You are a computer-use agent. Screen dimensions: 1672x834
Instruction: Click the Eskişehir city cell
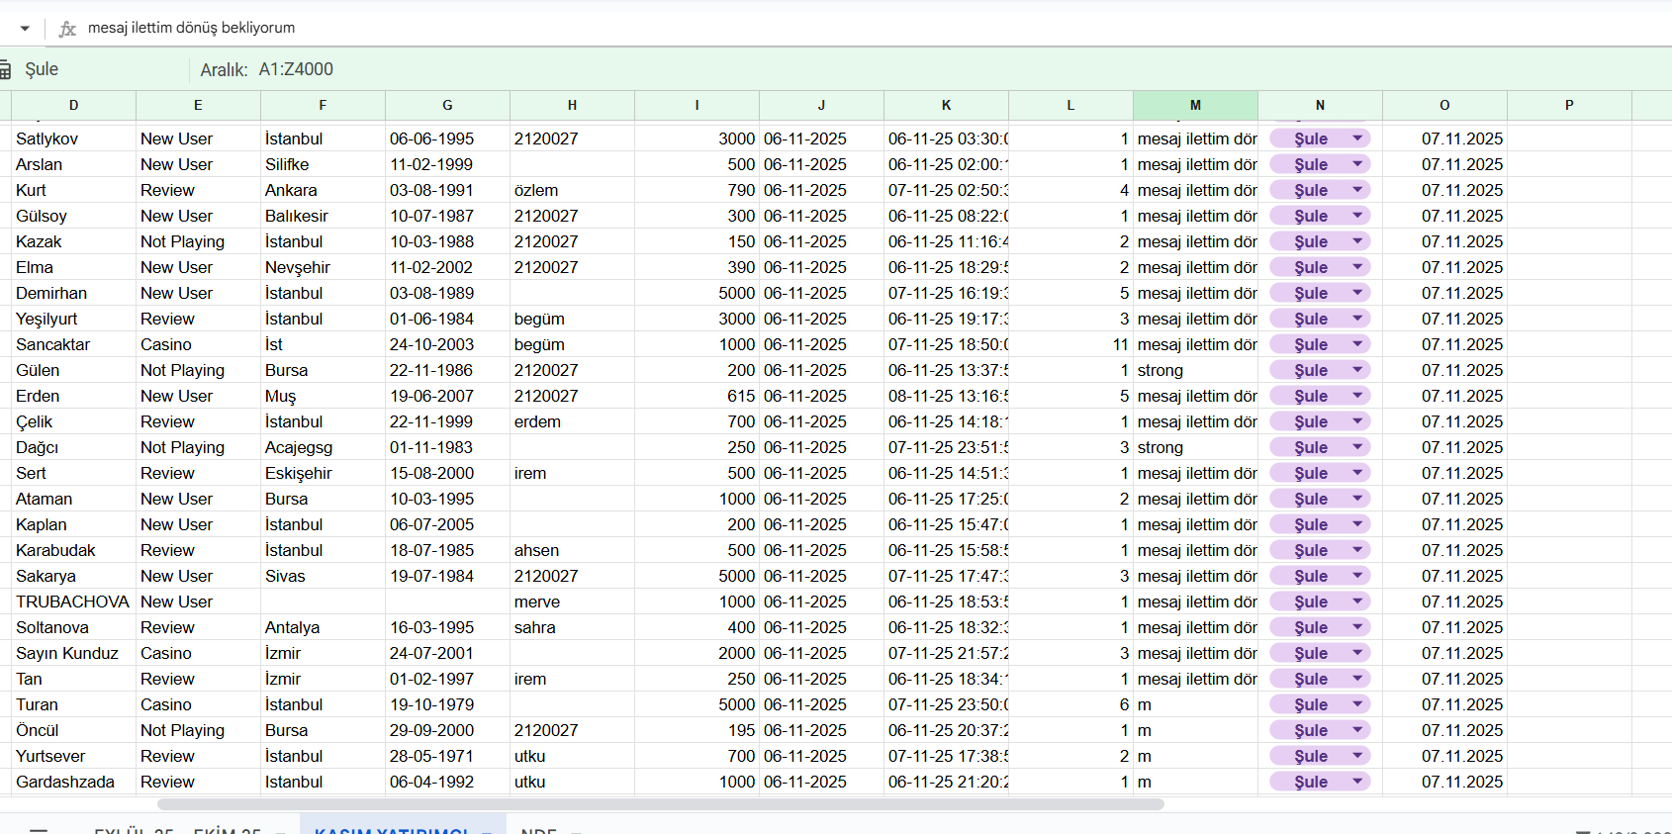(323, 473)
